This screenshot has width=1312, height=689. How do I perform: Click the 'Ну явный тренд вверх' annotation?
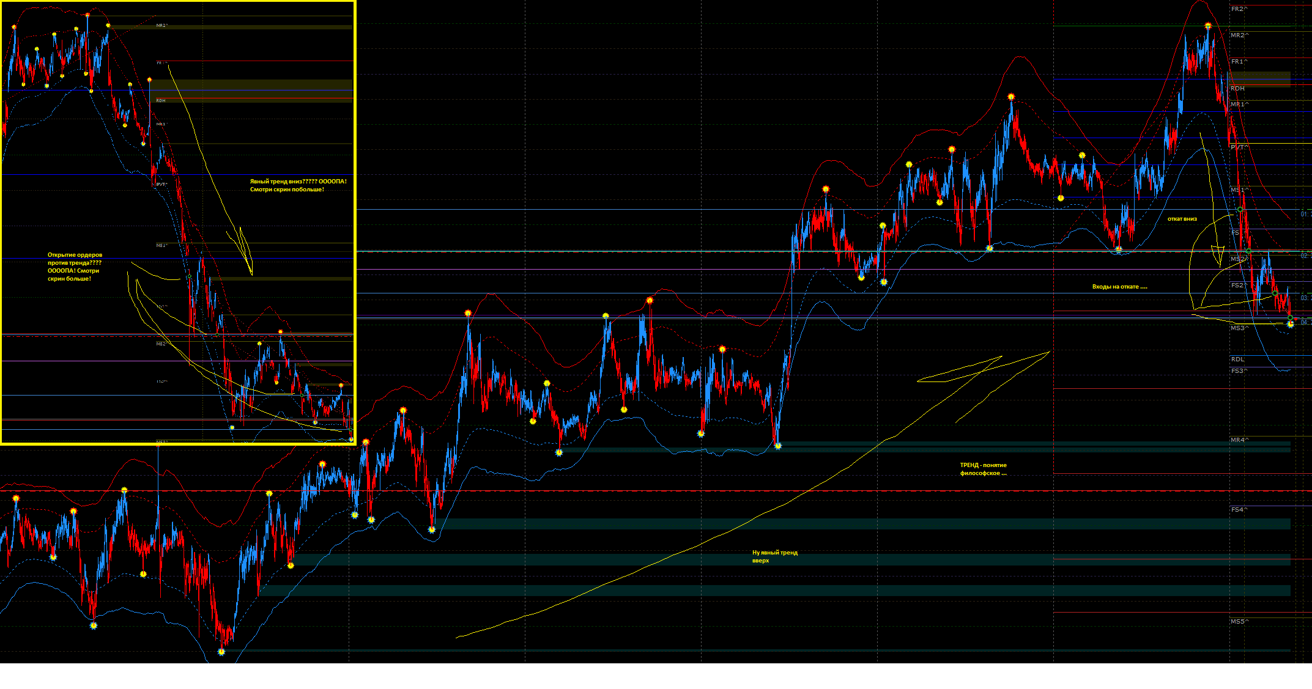[x=774, y=556]
